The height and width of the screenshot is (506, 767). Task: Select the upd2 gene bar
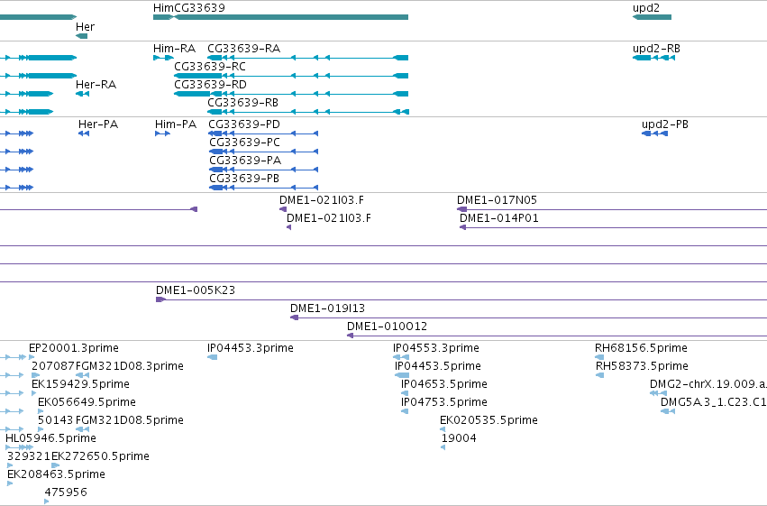click(652, 17)
